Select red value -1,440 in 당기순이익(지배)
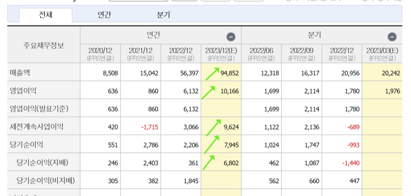Image resolution: width=411 pixels, height=196 pixels. 351,163
